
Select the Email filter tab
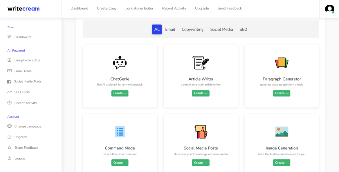click(170, 29)
